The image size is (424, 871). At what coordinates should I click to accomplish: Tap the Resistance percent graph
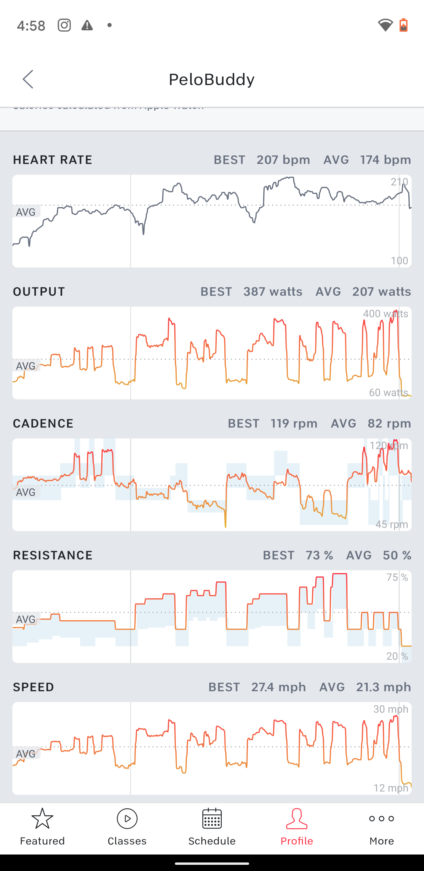pos(212,616)
